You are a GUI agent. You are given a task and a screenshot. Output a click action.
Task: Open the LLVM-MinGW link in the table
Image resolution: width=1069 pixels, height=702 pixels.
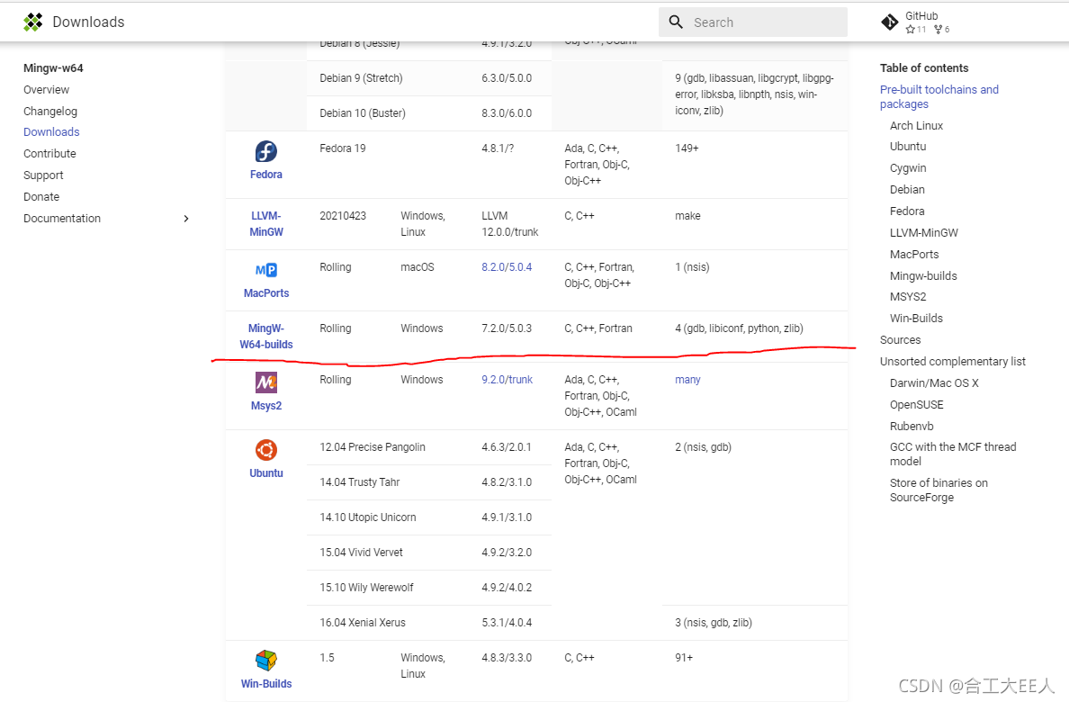(265, 224)
